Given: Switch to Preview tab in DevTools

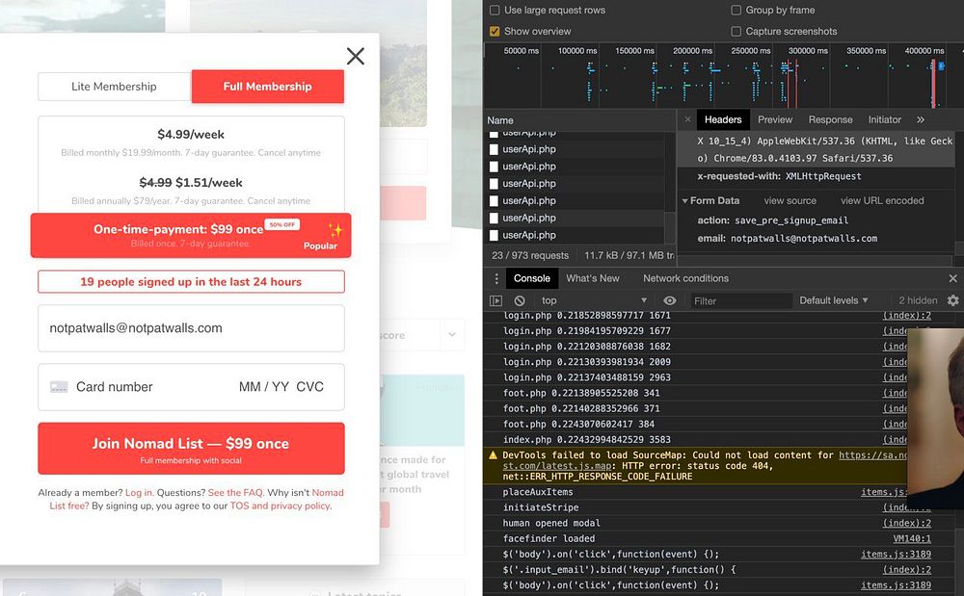Looking at the screenshot, I should tap(775, 119).
